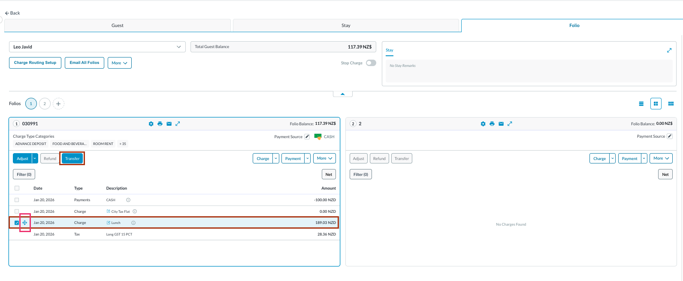Add a new folio with plus icon
The height and width of the screenshot is (281, 683).
58,104
